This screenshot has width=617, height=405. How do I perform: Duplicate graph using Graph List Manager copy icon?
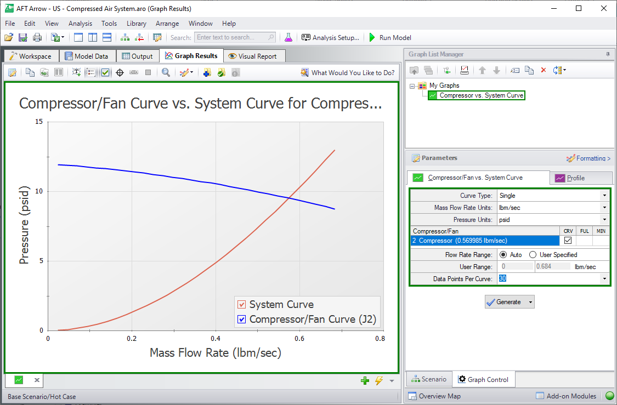click(x=529, y=70)
